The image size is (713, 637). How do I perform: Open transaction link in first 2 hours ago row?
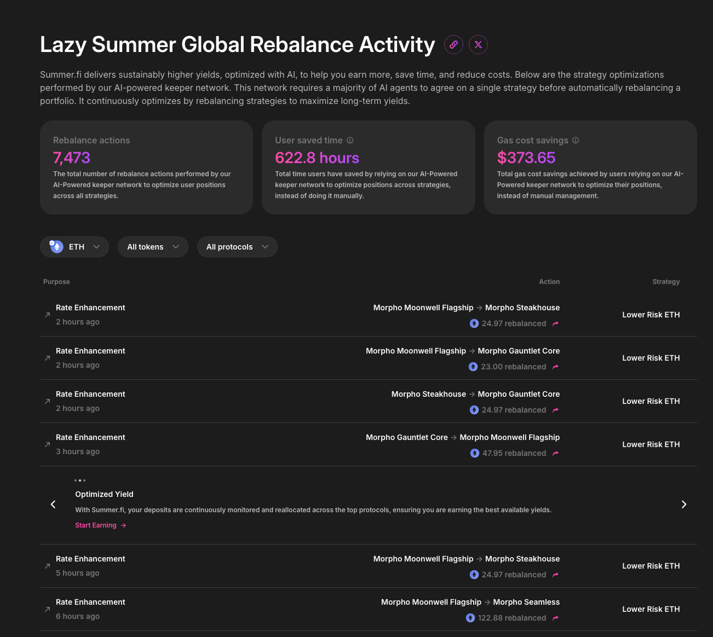coord(556,323)
